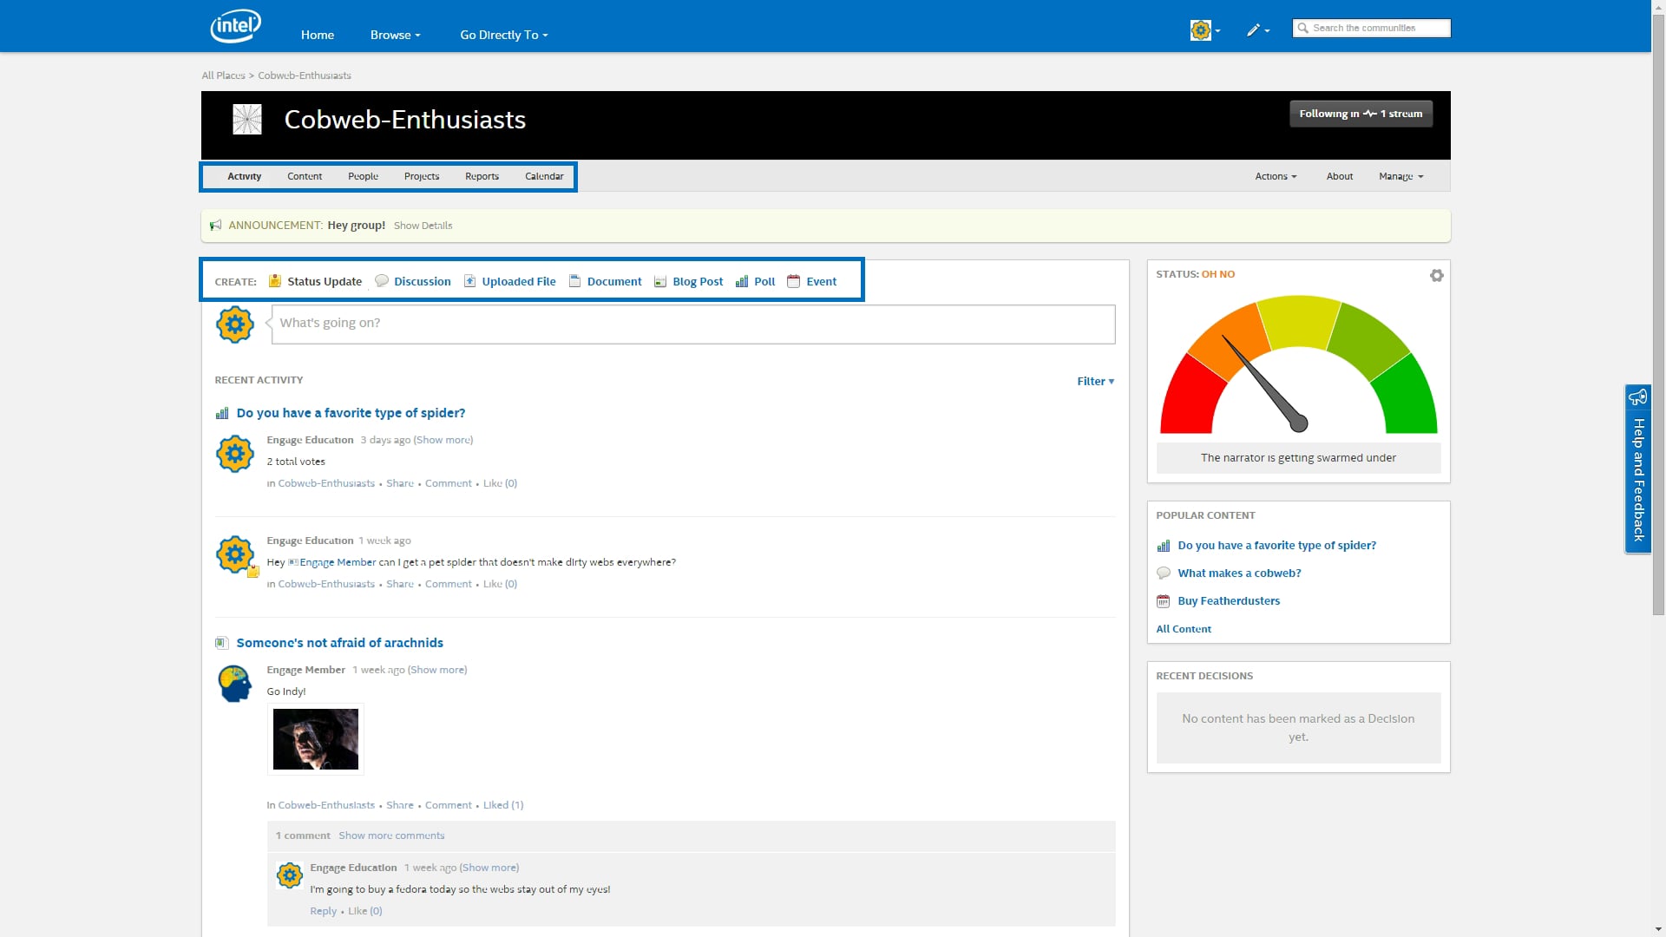Open the Browse dropdown menu

[395, 35]
